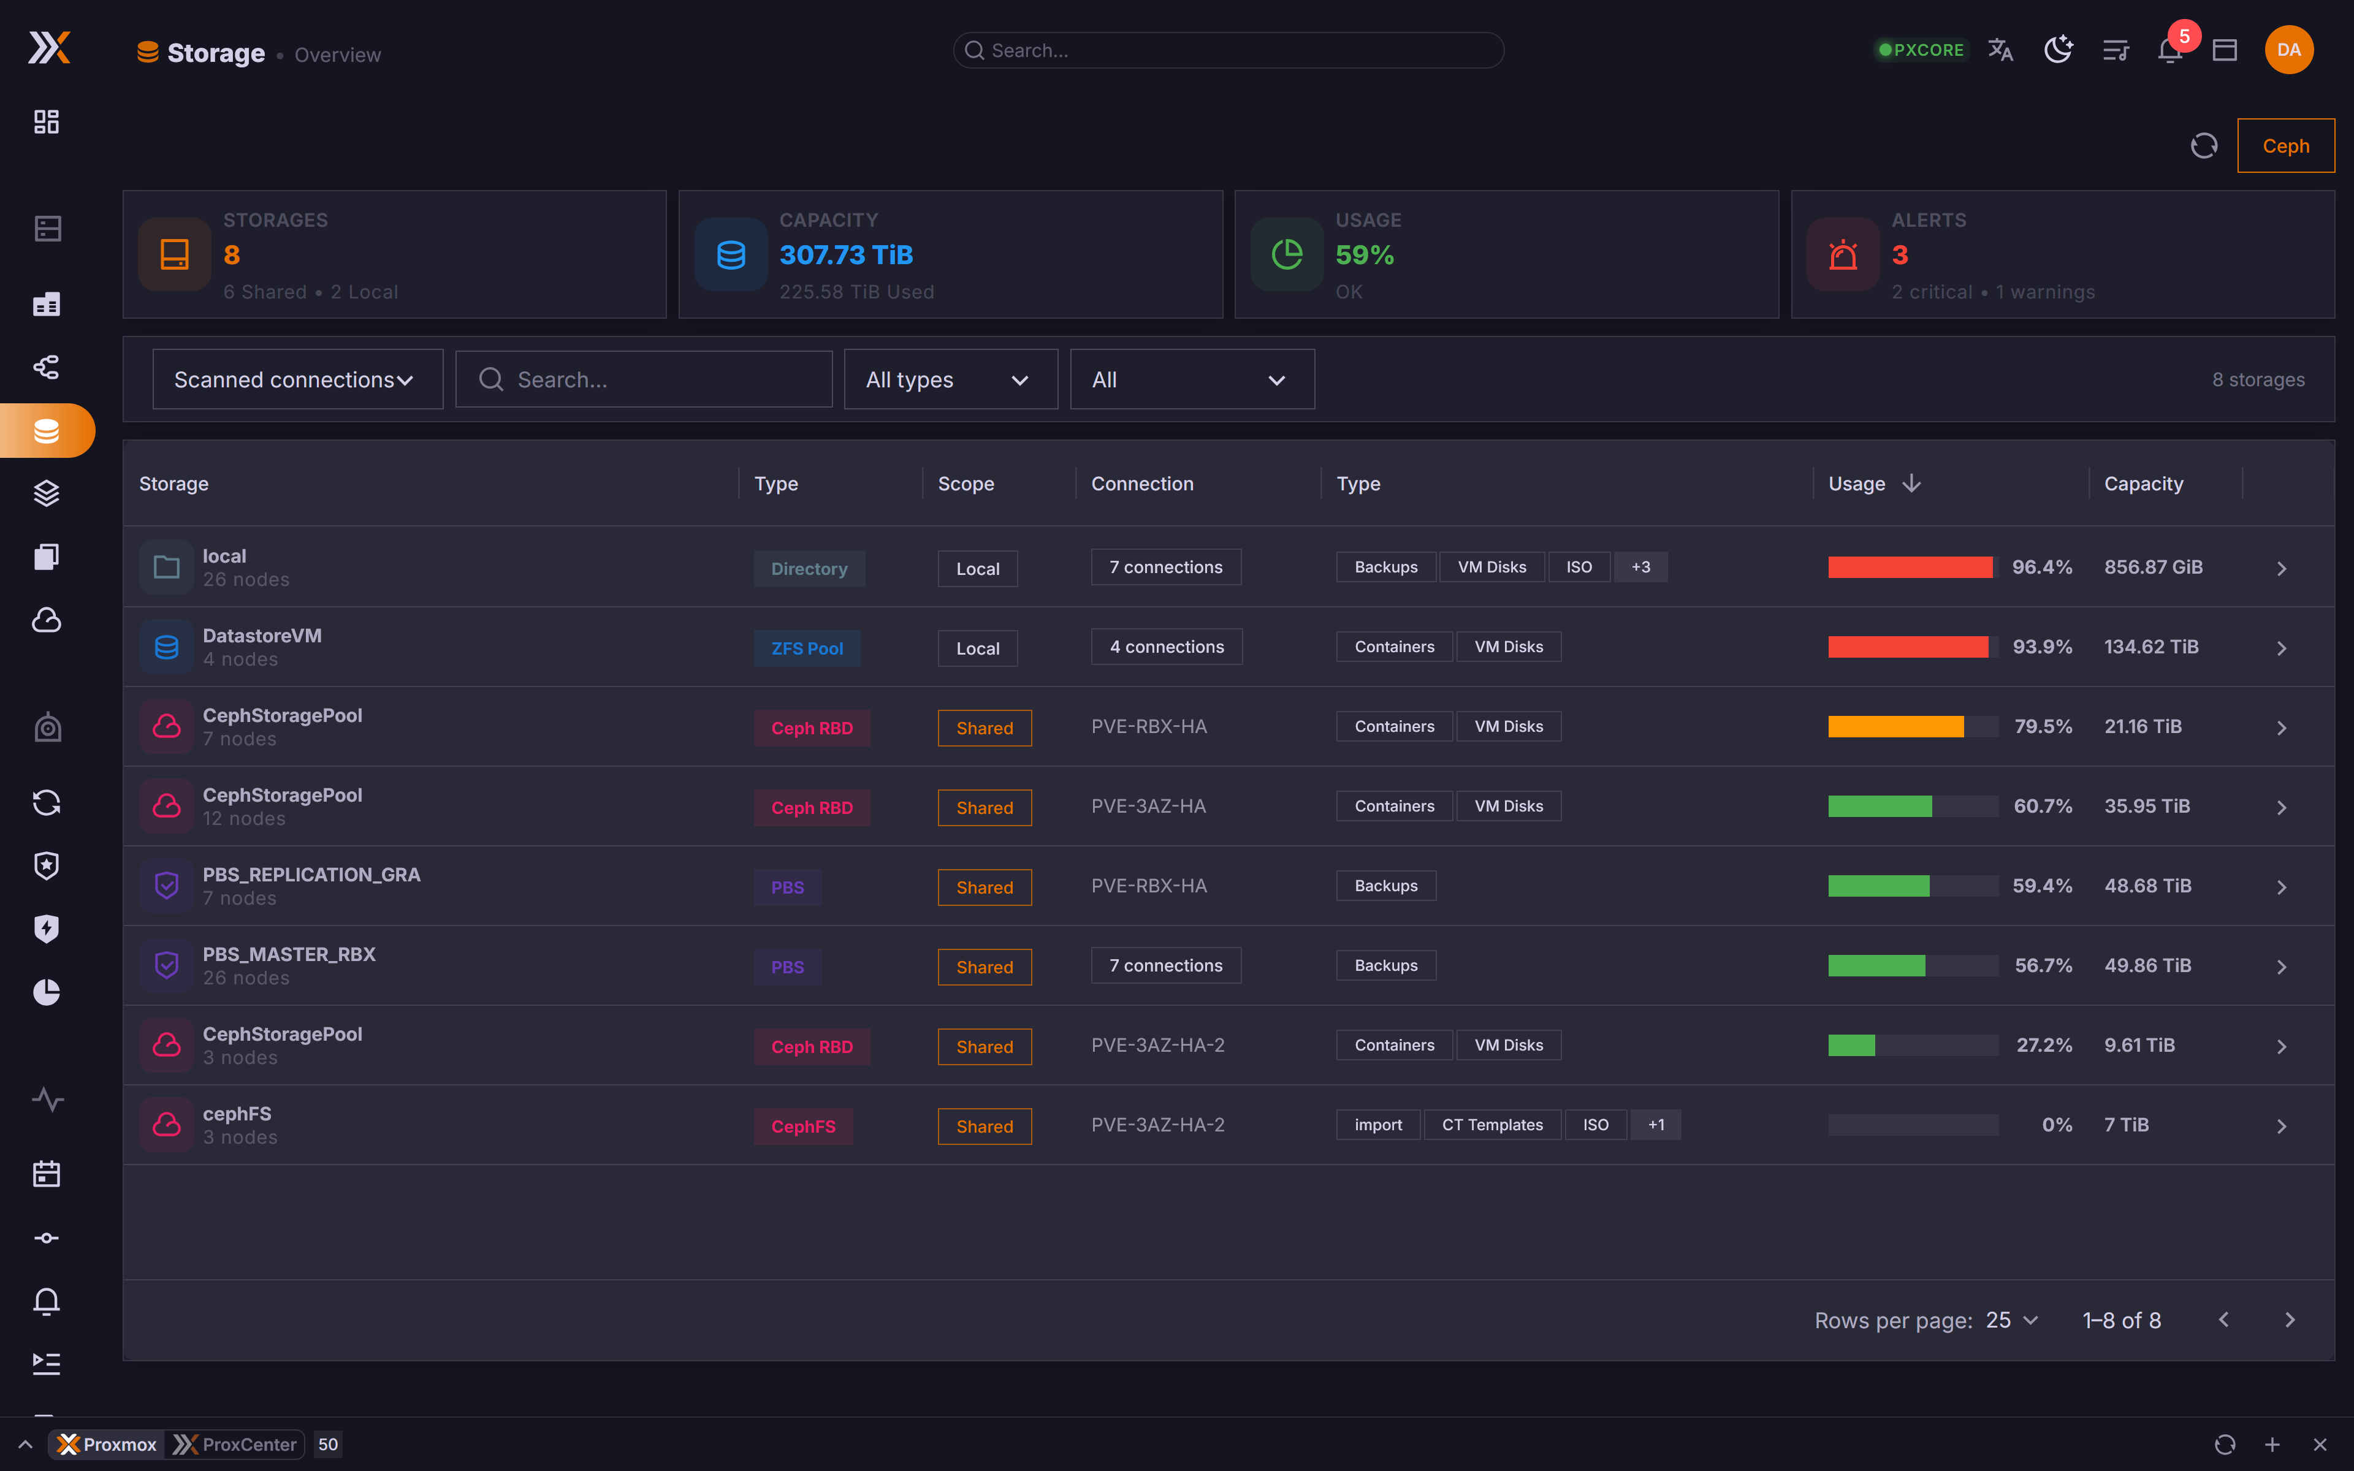This screenshot has height=1471, width=2354.
Task: Toggle Shared scope on PBS_MASTER_RBX row
Action: pyautogui.click(x=985, y=966)
